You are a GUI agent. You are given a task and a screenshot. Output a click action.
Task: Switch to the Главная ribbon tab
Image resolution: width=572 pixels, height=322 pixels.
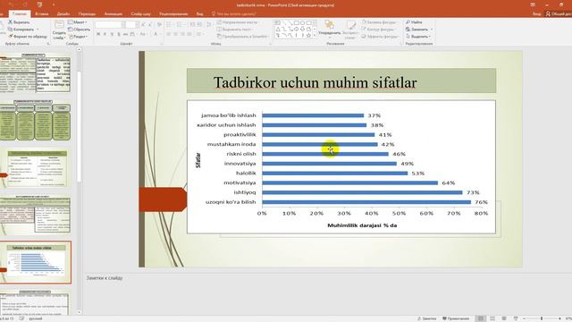[x=20, y=14]
